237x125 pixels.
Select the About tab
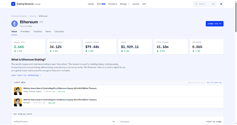pos(14,31)
